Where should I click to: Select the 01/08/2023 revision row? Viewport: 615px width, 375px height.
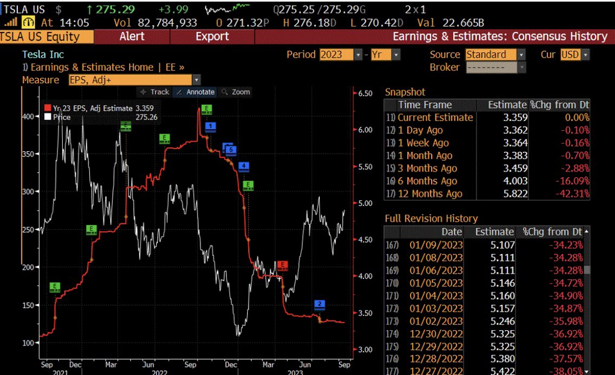484,258
